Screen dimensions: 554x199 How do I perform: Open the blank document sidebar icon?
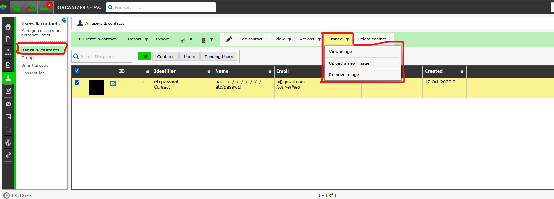click(8, 40)
